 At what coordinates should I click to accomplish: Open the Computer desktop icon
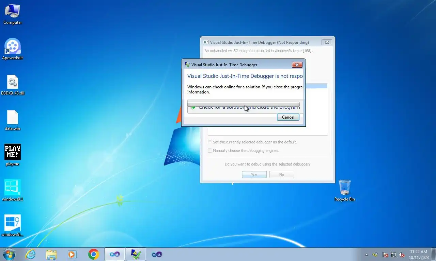[13, 14]
